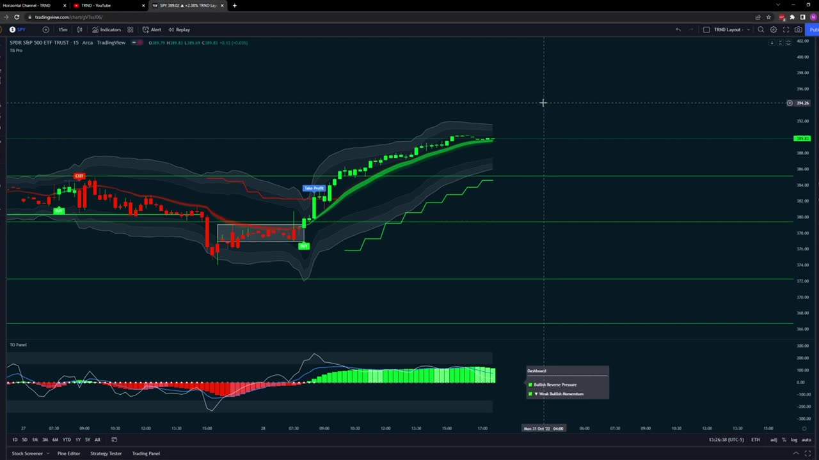819x460 pixels.
Task: Open a new browser tab
Action: [x=234, y=5]
